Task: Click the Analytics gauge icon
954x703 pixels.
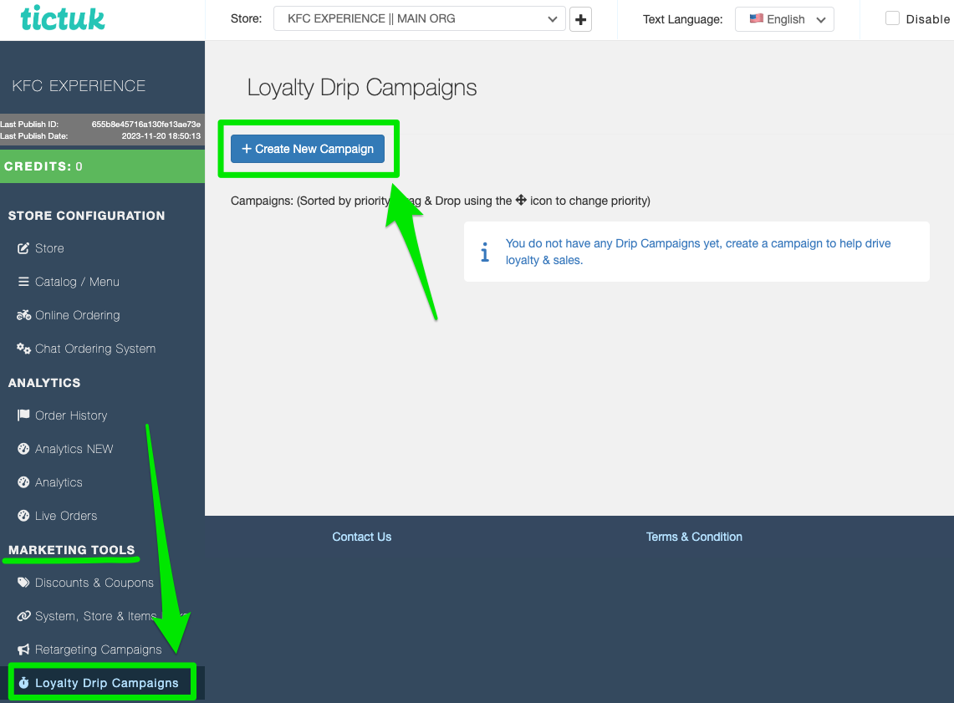Action: tap(23, 482)
